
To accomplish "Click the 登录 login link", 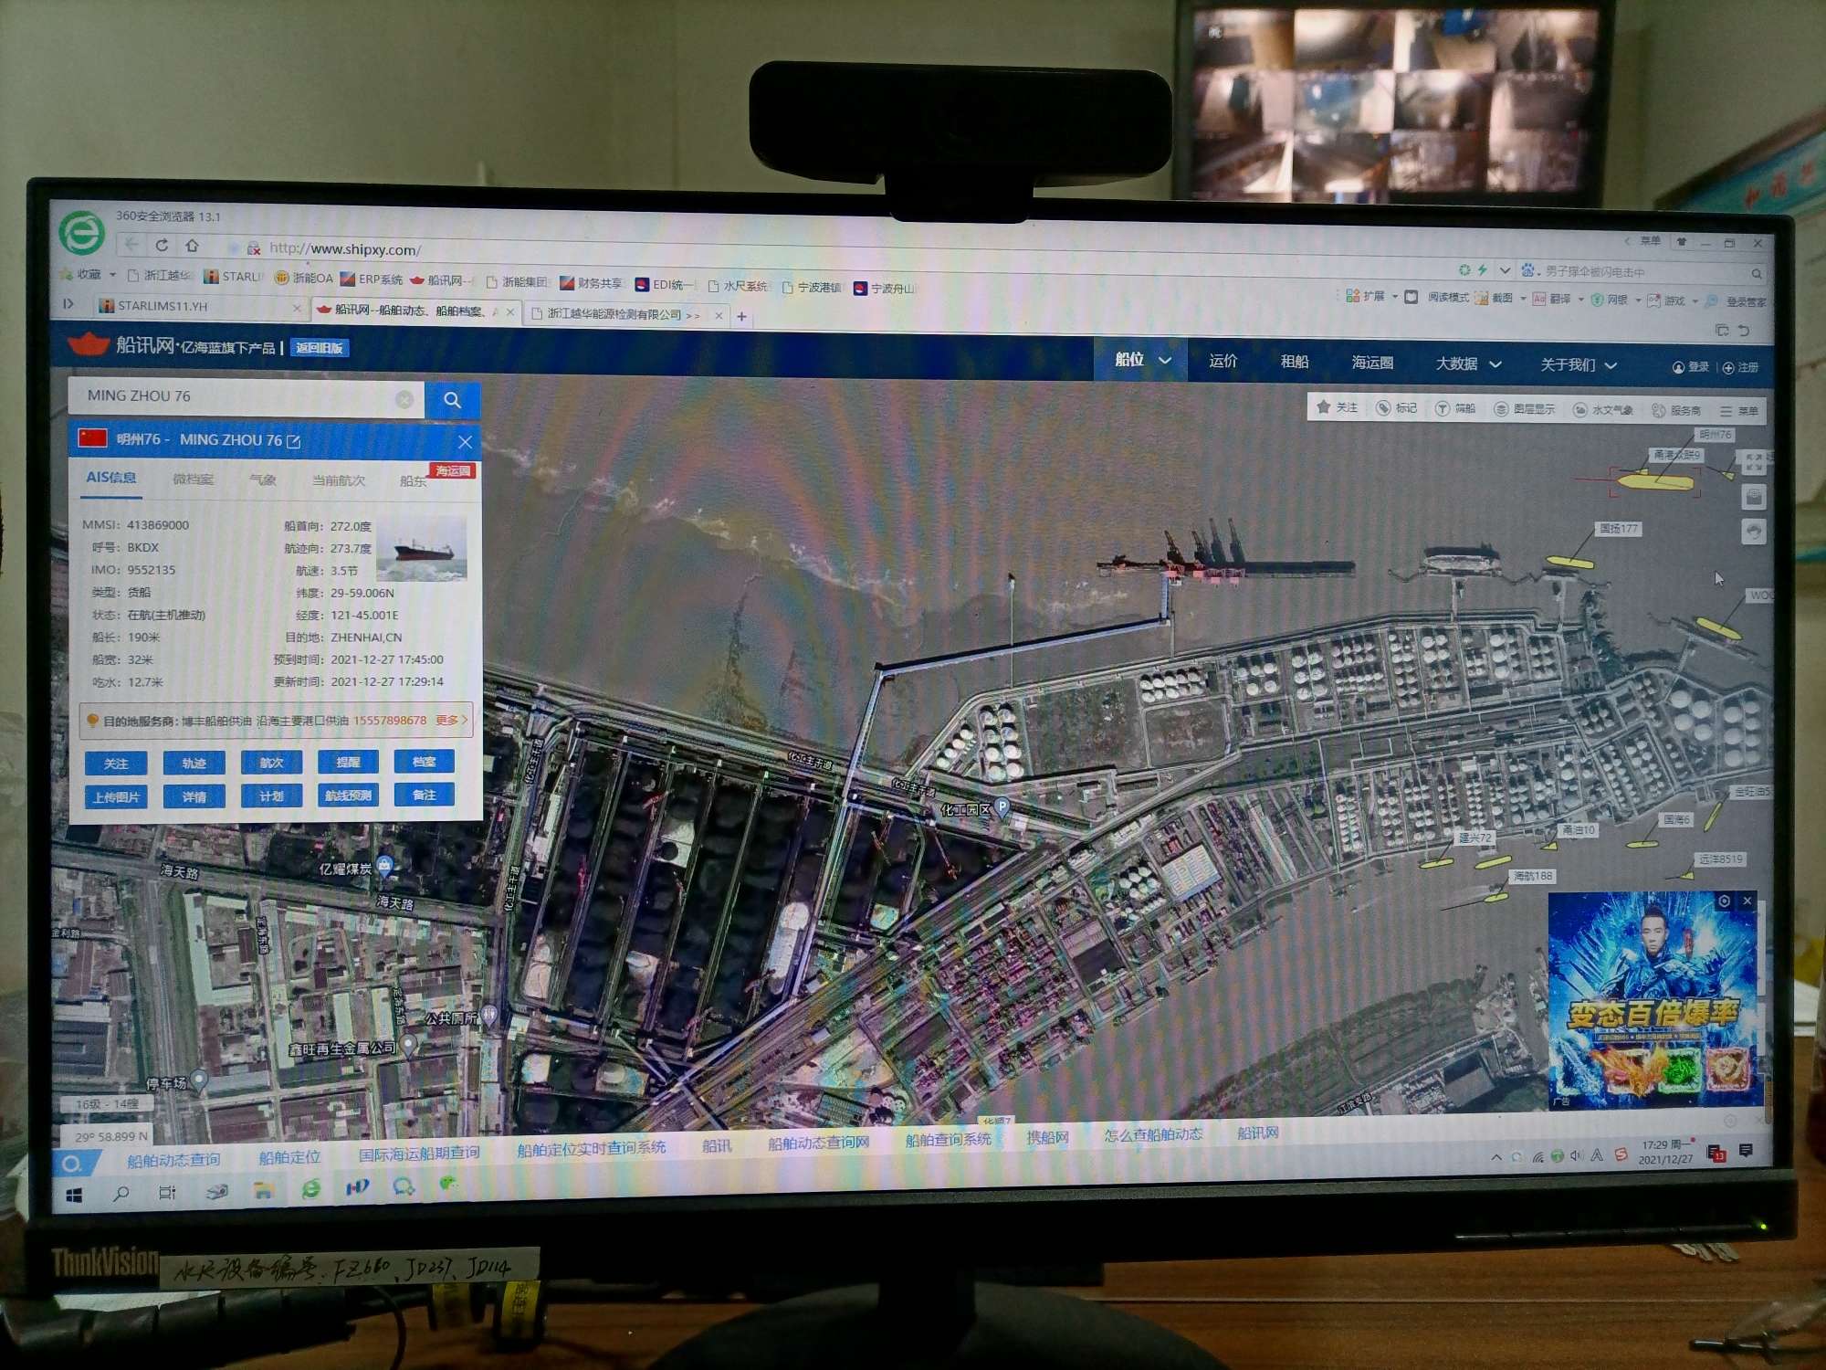I will (1691, 367).
